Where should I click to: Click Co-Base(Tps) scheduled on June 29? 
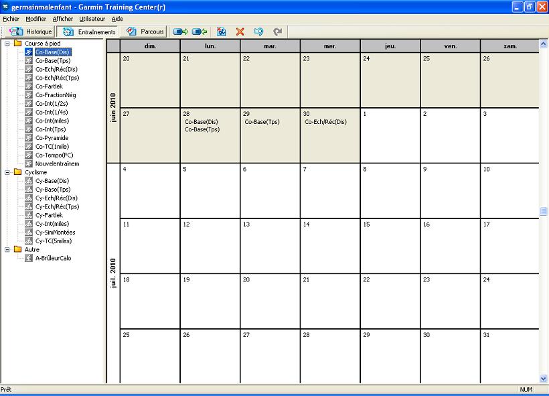262,122
